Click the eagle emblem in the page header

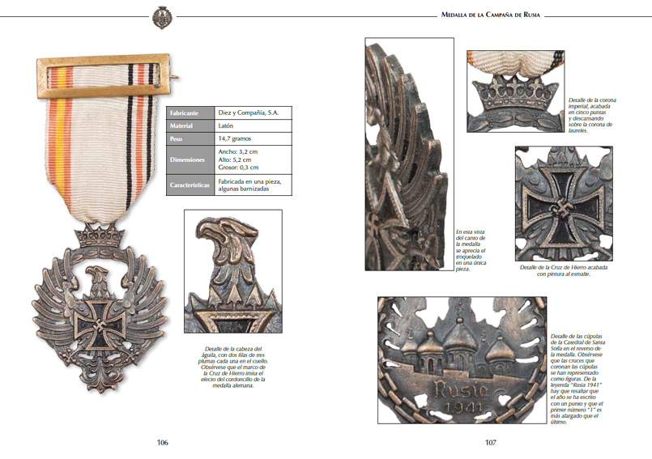[162, 18]
